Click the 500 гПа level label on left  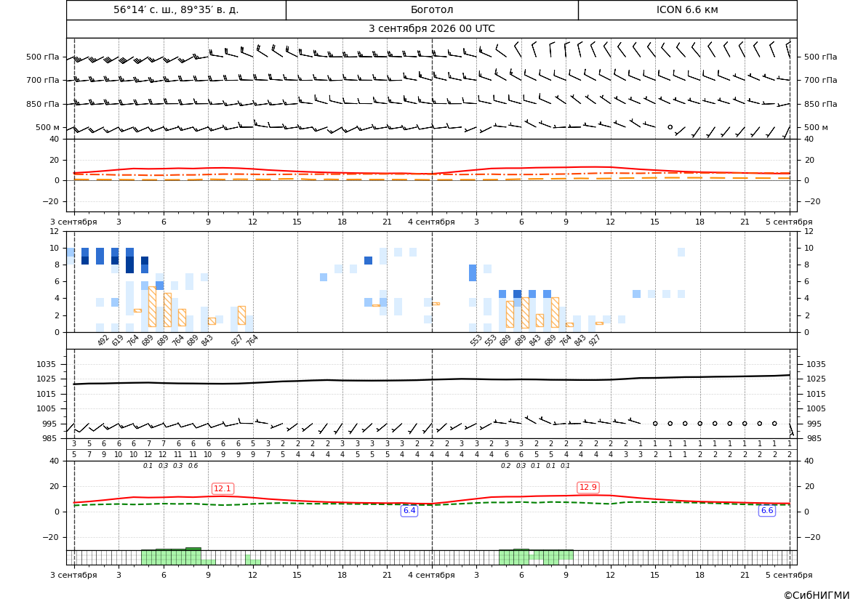coord(43,57)
